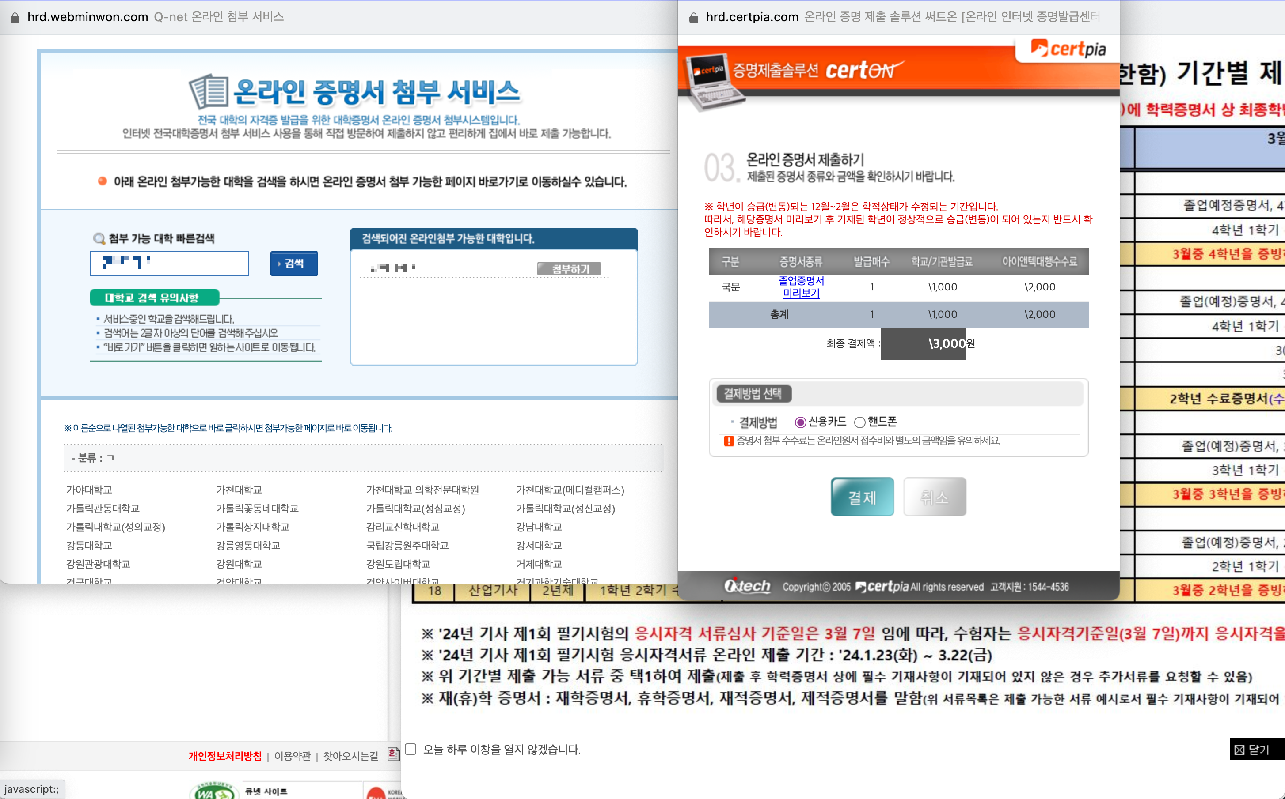Select 핸드폰 payment method
1285x799 pixels.
(x=860, y=422)
